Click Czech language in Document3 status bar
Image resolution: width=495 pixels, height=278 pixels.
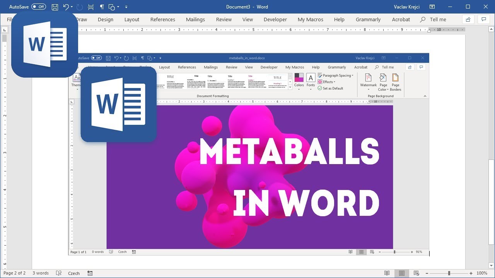(x=74, y=273)
